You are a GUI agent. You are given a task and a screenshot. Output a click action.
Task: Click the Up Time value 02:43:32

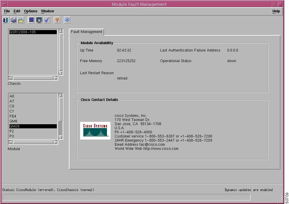tap(124, 50)
